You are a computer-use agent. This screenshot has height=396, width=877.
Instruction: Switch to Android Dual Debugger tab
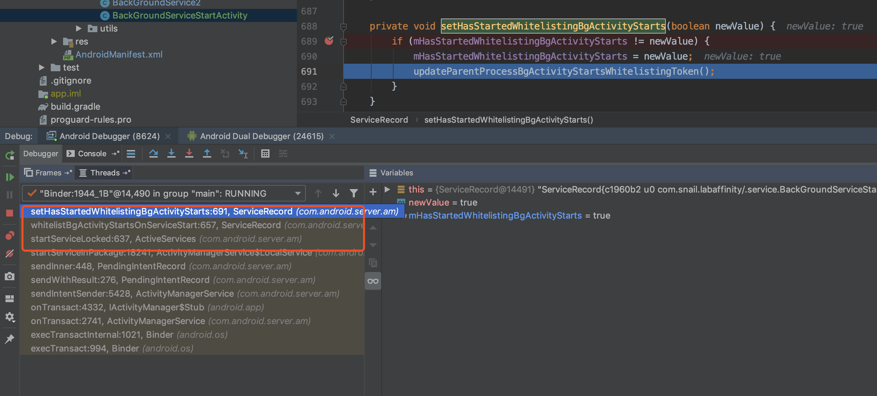point(261,136)
